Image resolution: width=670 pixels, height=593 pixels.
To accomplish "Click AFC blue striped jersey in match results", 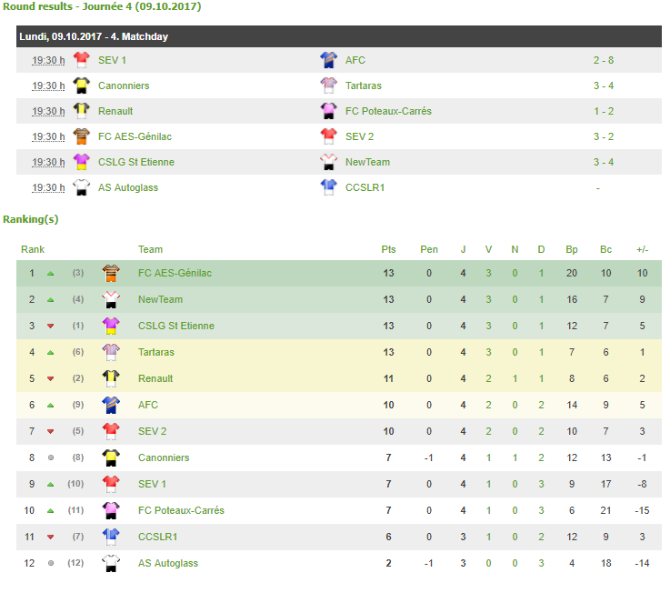I will [x=328, y=60].
